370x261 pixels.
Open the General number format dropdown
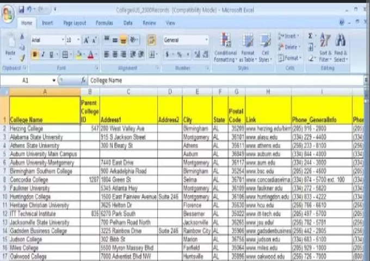(206, 40)
